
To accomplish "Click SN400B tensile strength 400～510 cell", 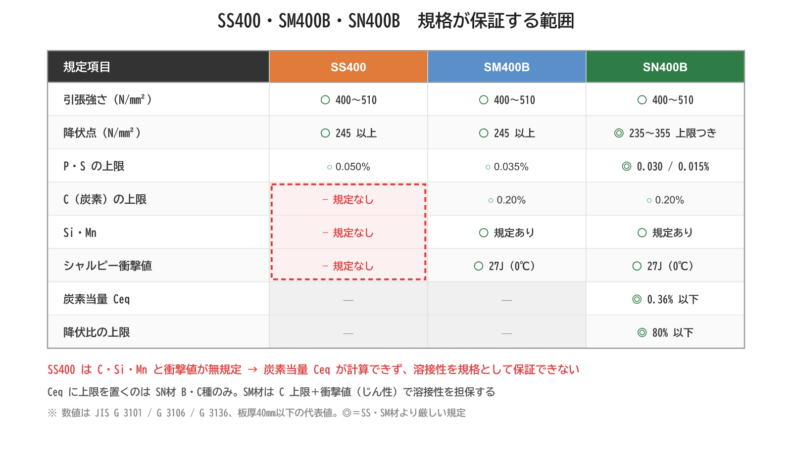I will (x=665, y=100).
